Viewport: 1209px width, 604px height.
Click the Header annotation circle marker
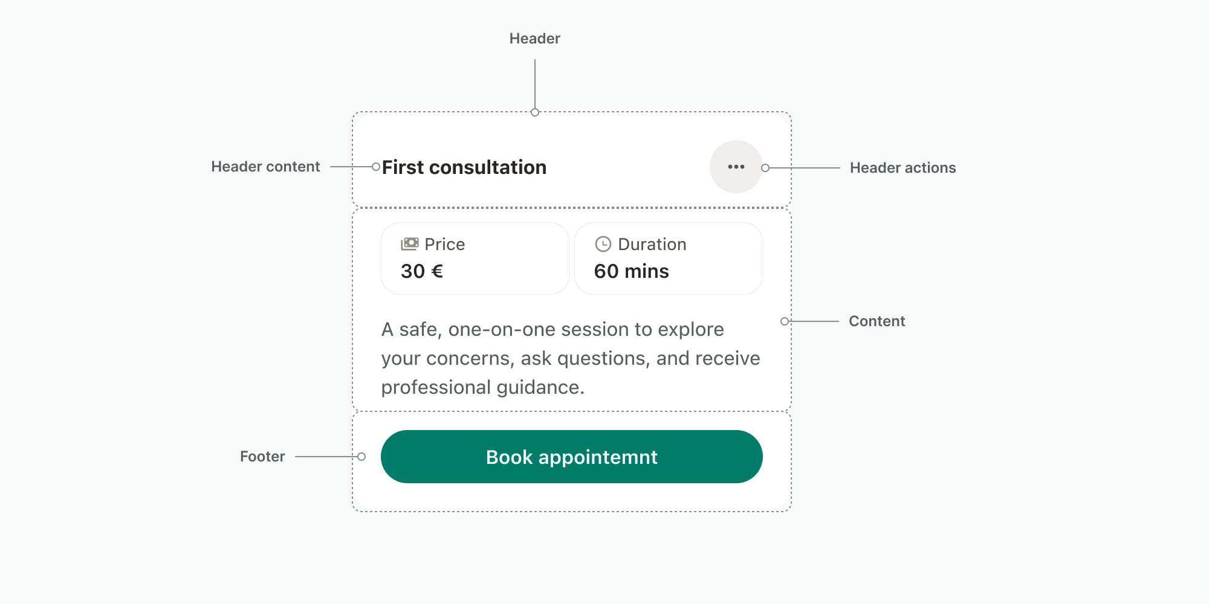(534, 112)
